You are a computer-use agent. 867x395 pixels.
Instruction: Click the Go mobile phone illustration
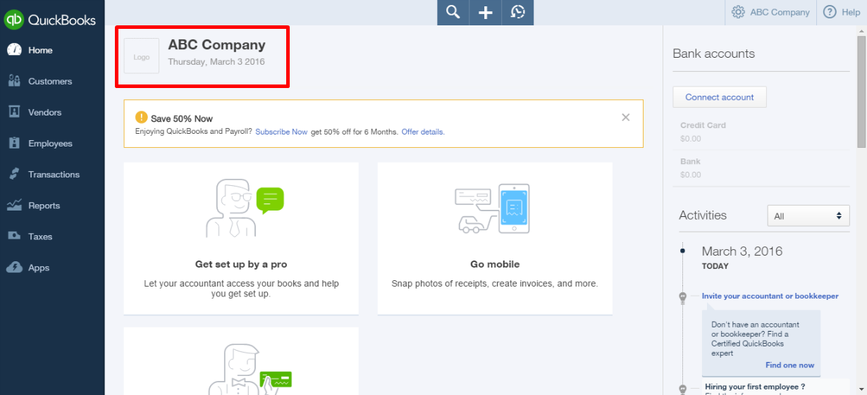(492, 208)
